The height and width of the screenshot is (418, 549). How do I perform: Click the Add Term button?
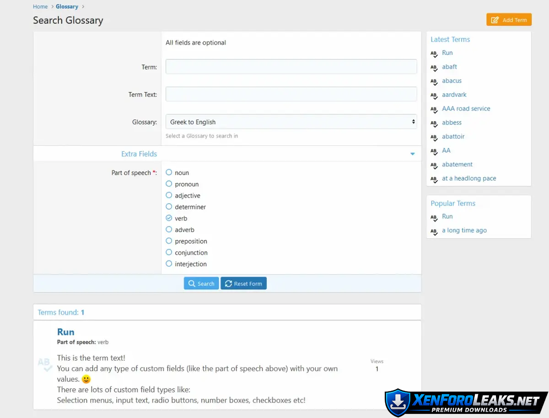click(x=509, y=20)
